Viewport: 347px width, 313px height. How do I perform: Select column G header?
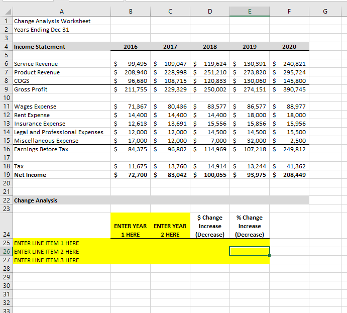pyautogui.click(x=325, y=12)
